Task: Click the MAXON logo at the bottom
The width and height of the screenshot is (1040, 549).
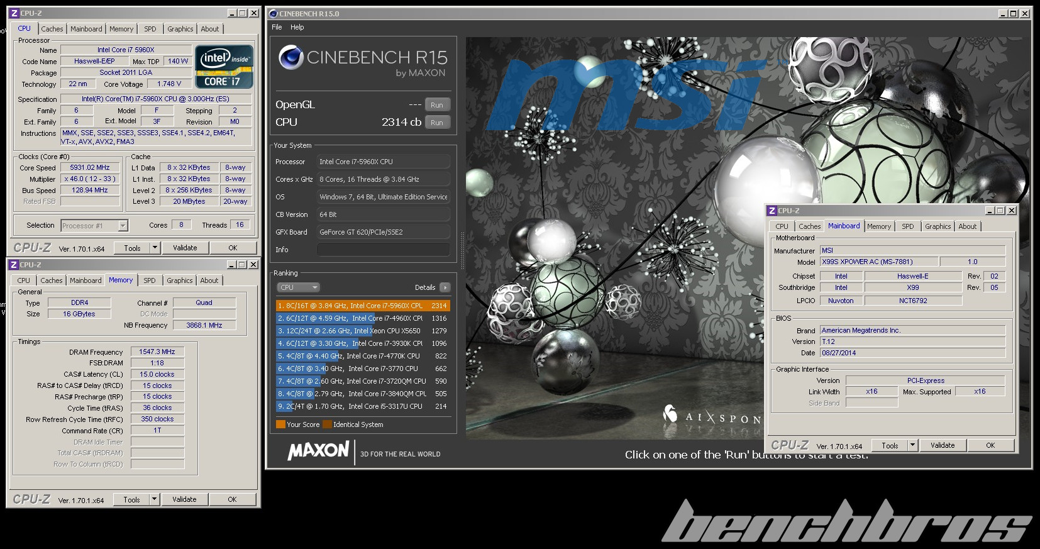Action: 318,450
